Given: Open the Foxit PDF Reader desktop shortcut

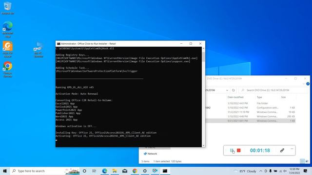Looking at the screenshot, I should (8, 49).
